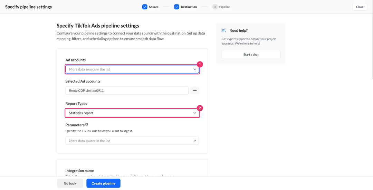Go to the Source step label

[154, 7]
